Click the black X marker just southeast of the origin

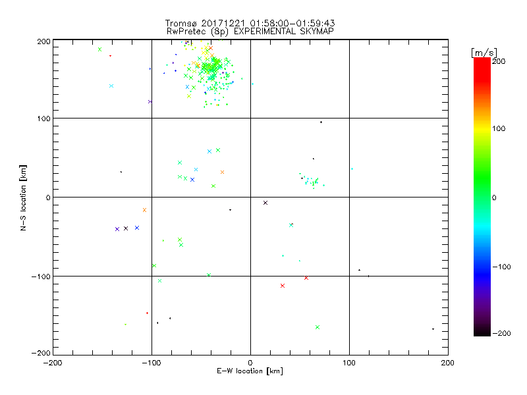[x=265, y=203]
